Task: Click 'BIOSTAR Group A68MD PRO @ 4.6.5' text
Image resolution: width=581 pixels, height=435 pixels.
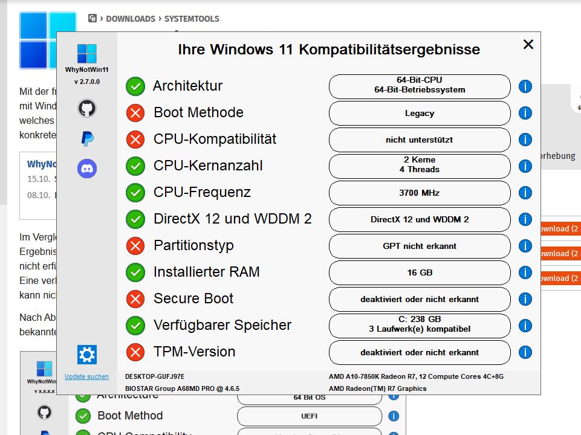Action: 183,388
